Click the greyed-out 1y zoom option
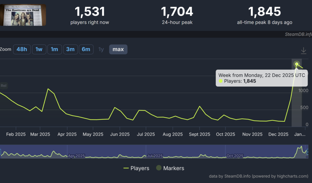312x183 pixels. click(101, 49)
